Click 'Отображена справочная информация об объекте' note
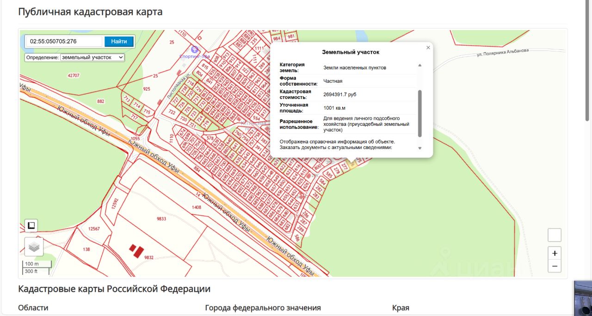This screenshot has width=592, height=316. (337, 142)
